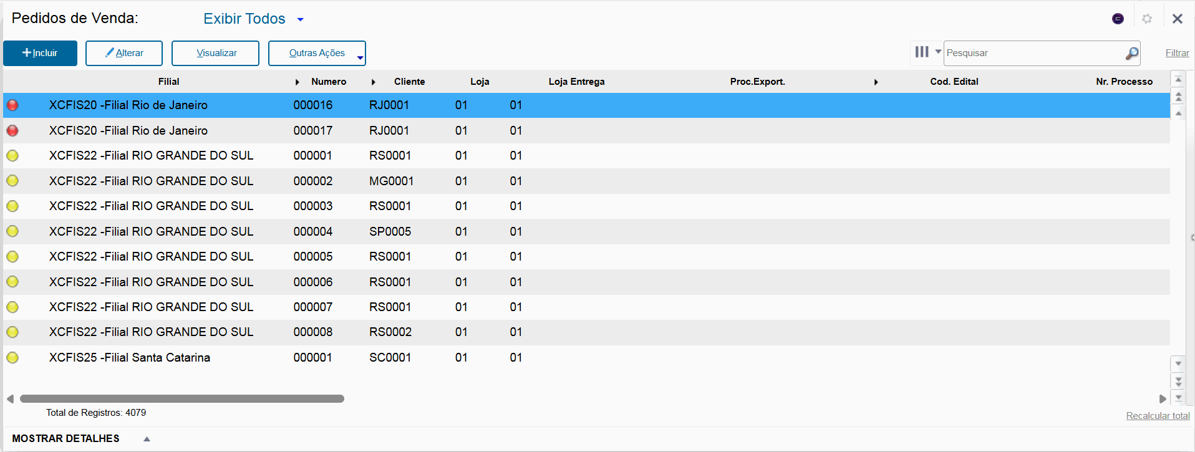Click the column layout bars icon
This screenshot has width=1195, height=452.
(922, 52)
